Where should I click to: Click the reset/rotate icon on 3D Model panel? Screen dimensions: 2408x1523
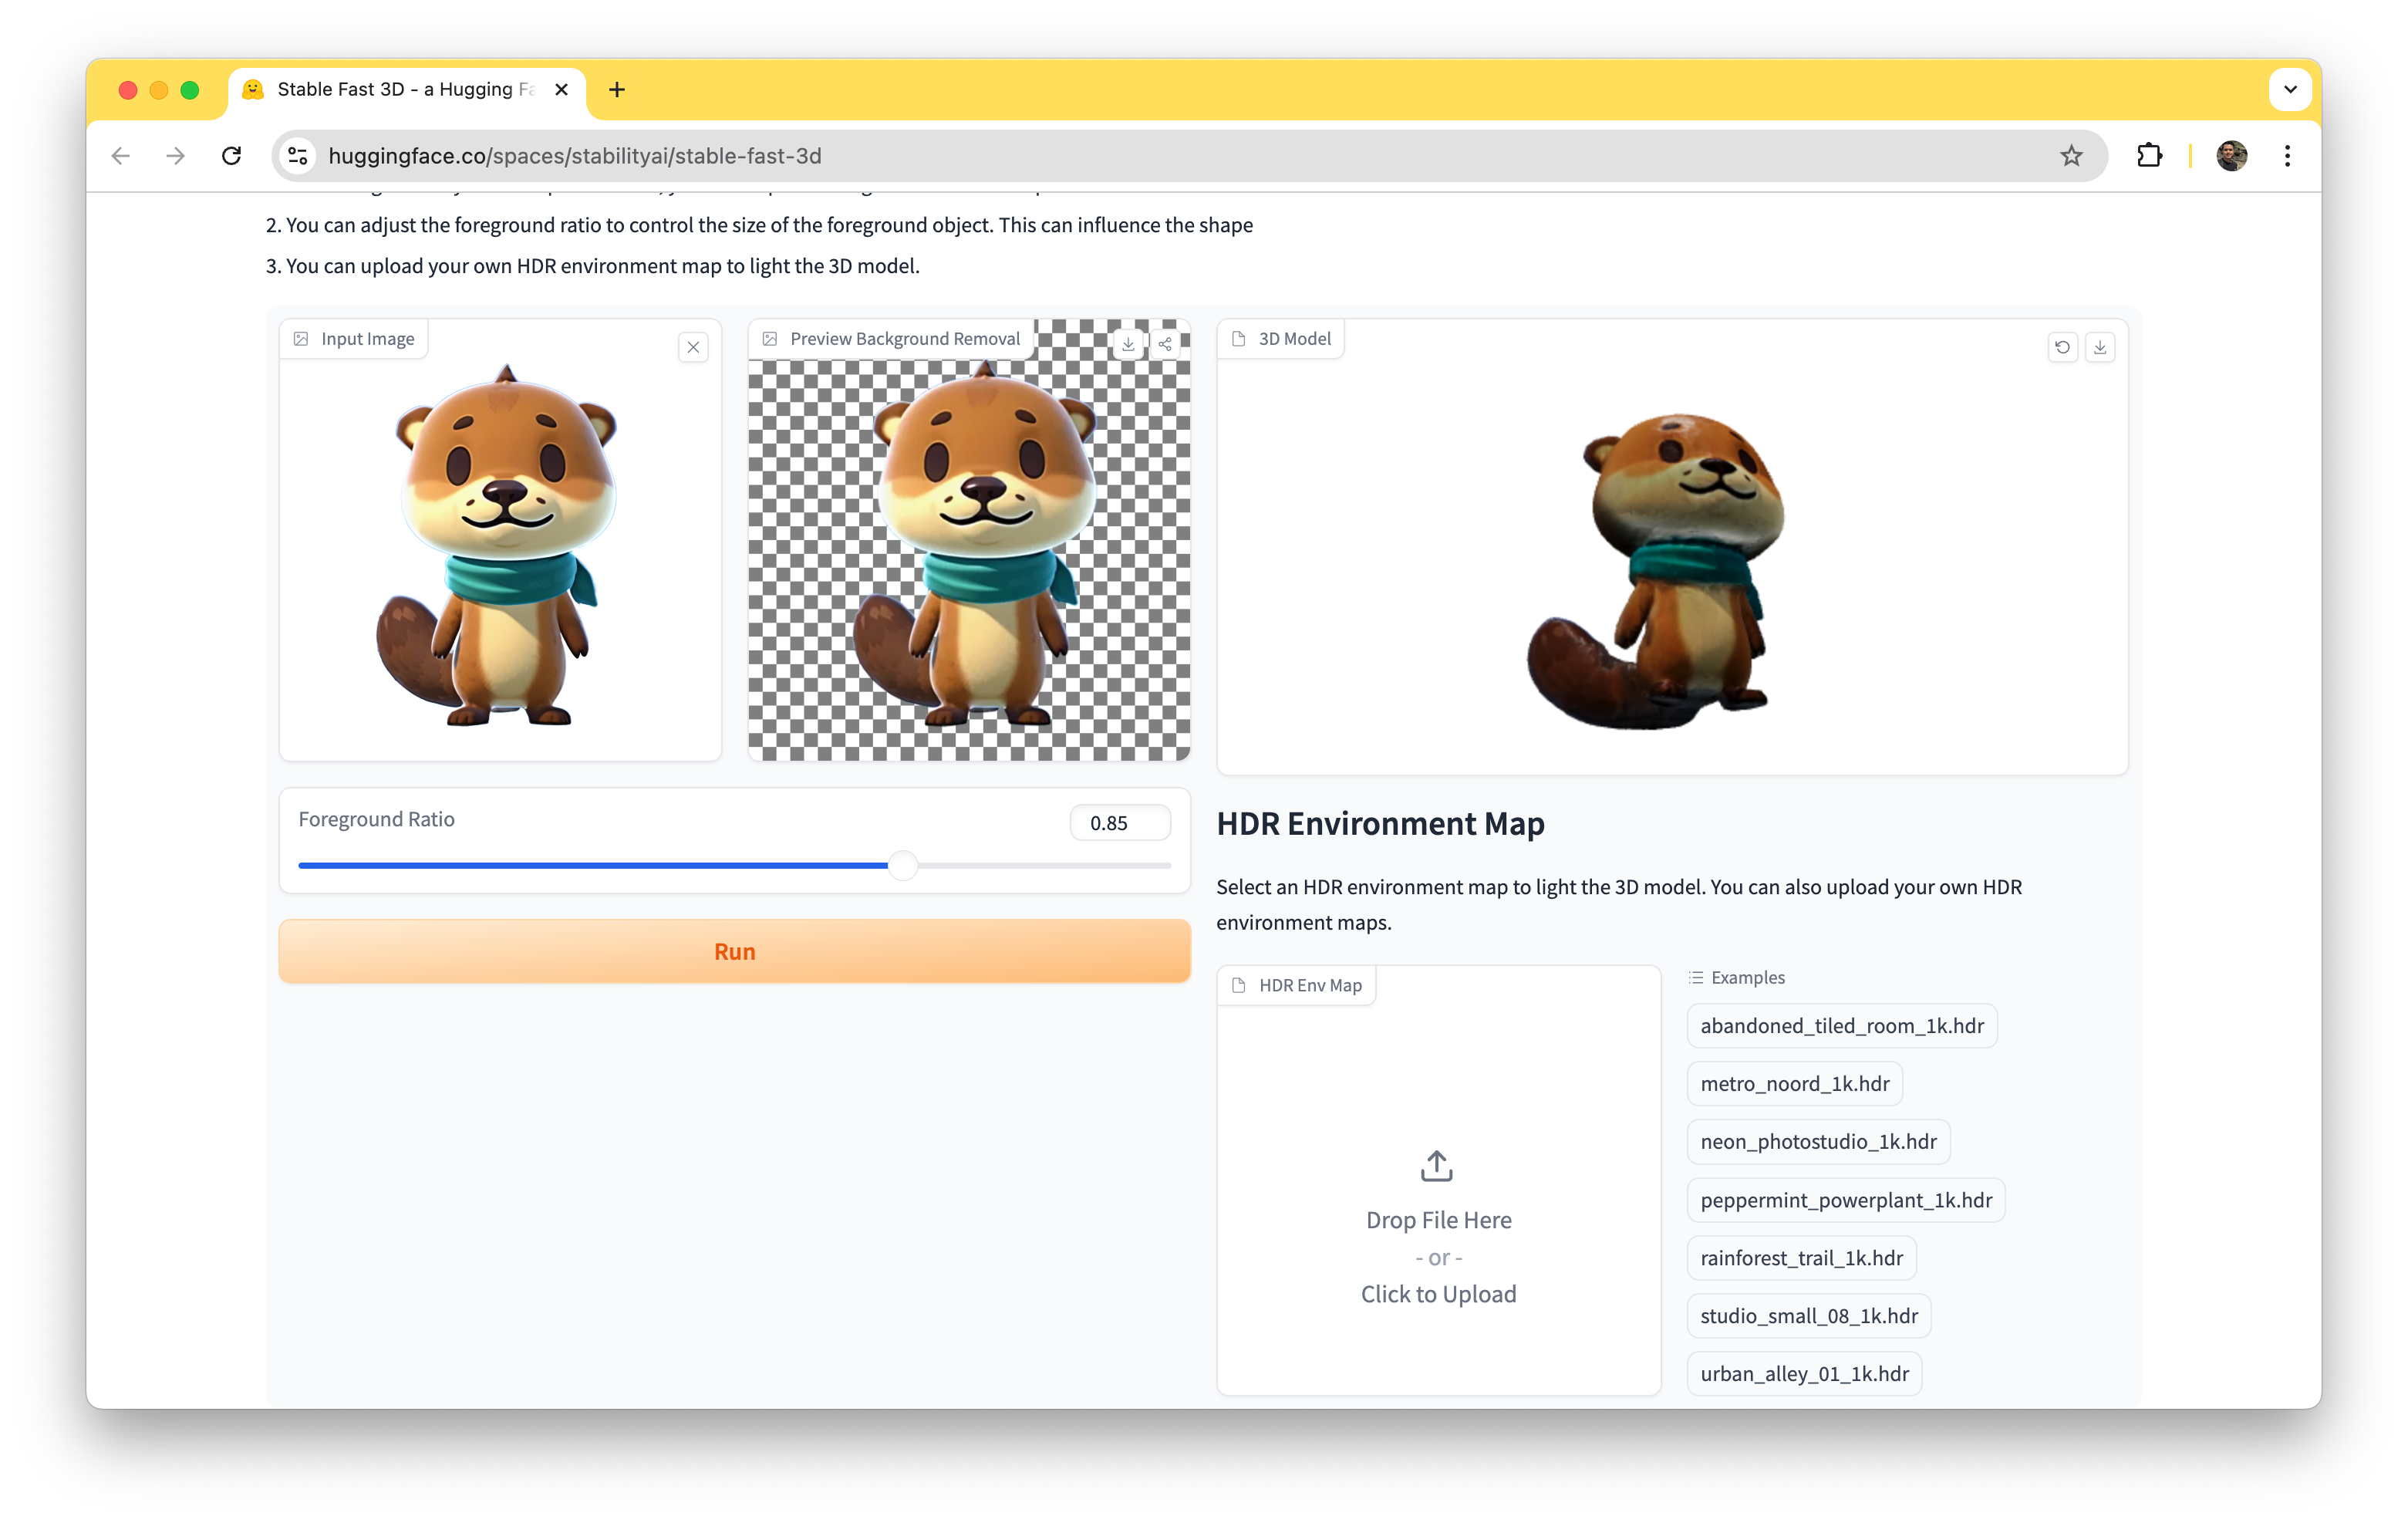(2062, 346)
